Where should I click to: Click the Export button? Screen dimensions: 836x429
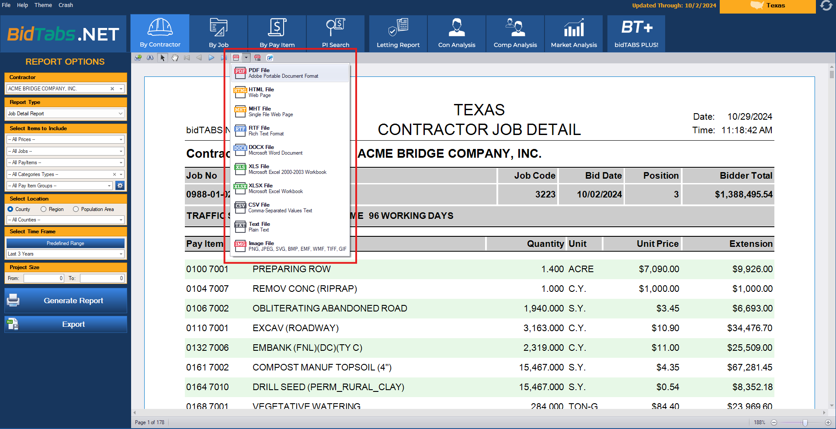click(x=66, y=324)
